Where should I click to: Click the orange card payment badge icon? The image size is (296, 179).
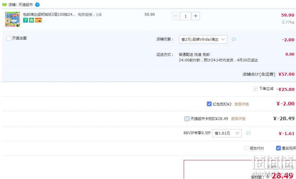pos(39,20)
